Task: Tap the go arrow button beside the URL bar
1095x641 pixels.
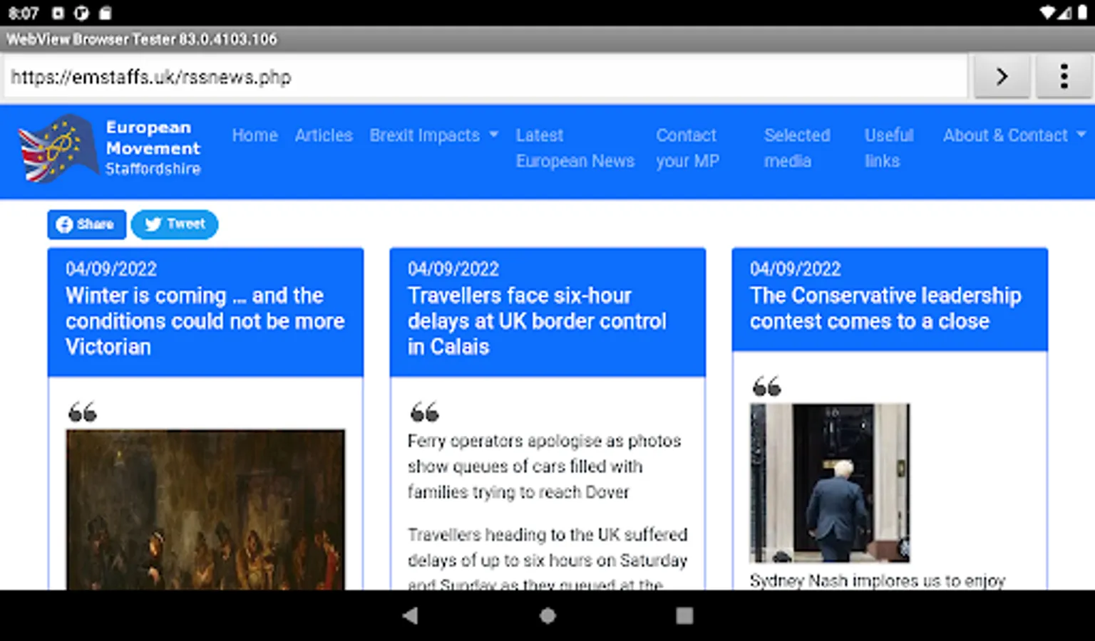Action: [x=1002, y=76]
